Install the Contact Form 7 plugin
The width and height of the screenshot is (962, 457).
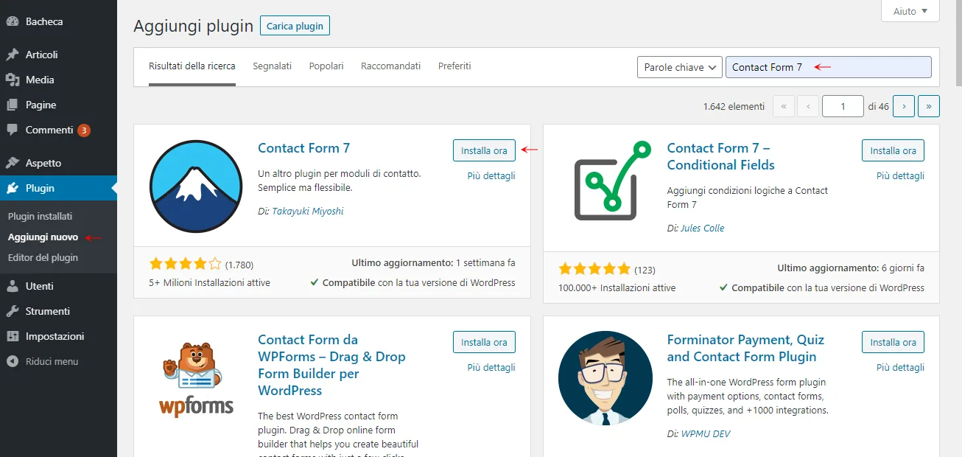point(484,150)
